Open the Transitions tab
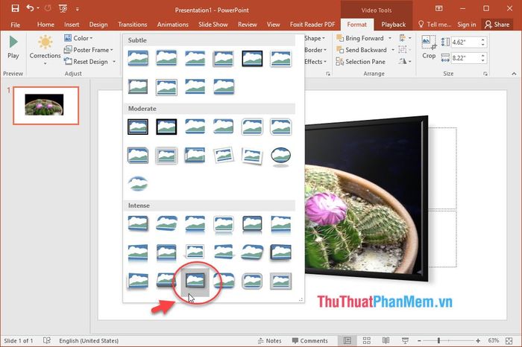522x347 pixels. click(x=132, y=25)
